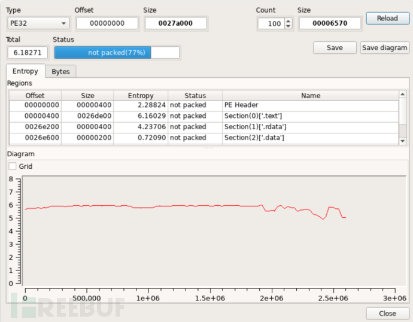Click the file Size field 0027a000
The image size is (413, 322).
[x=175, y=23]
